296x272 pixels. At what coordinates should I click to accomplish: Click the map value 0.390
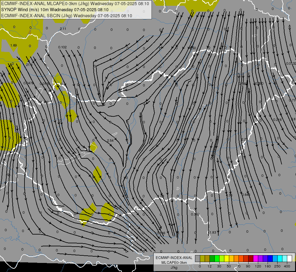pos(259,83)
